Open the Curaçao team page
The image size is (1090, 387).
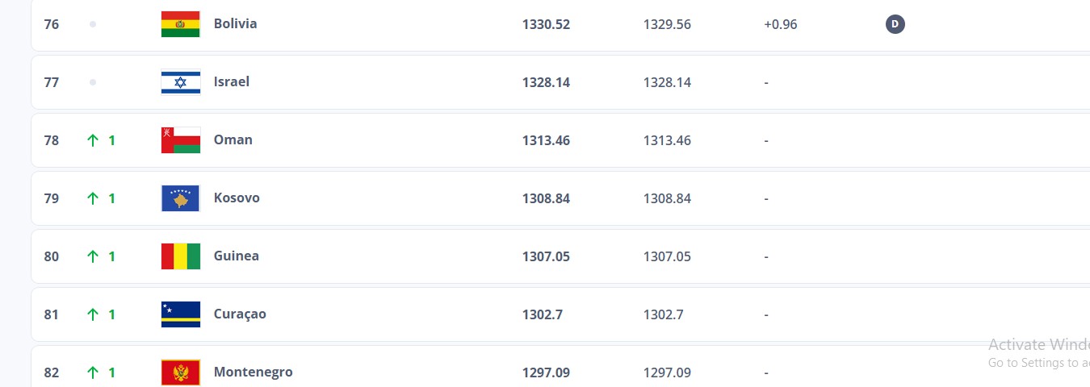240,314
